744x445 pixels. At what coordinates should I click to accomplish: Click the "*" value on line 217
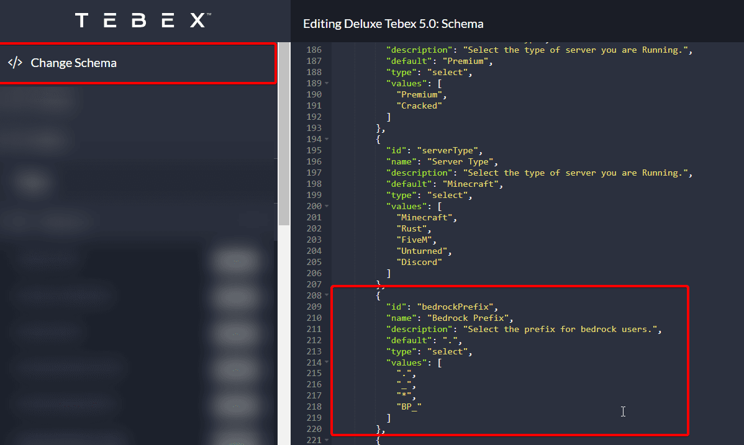404,396
